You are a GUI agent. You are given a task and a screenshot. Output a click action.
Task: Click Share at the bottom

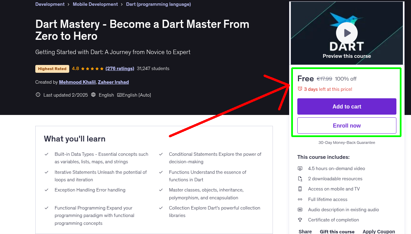(305, 231)
